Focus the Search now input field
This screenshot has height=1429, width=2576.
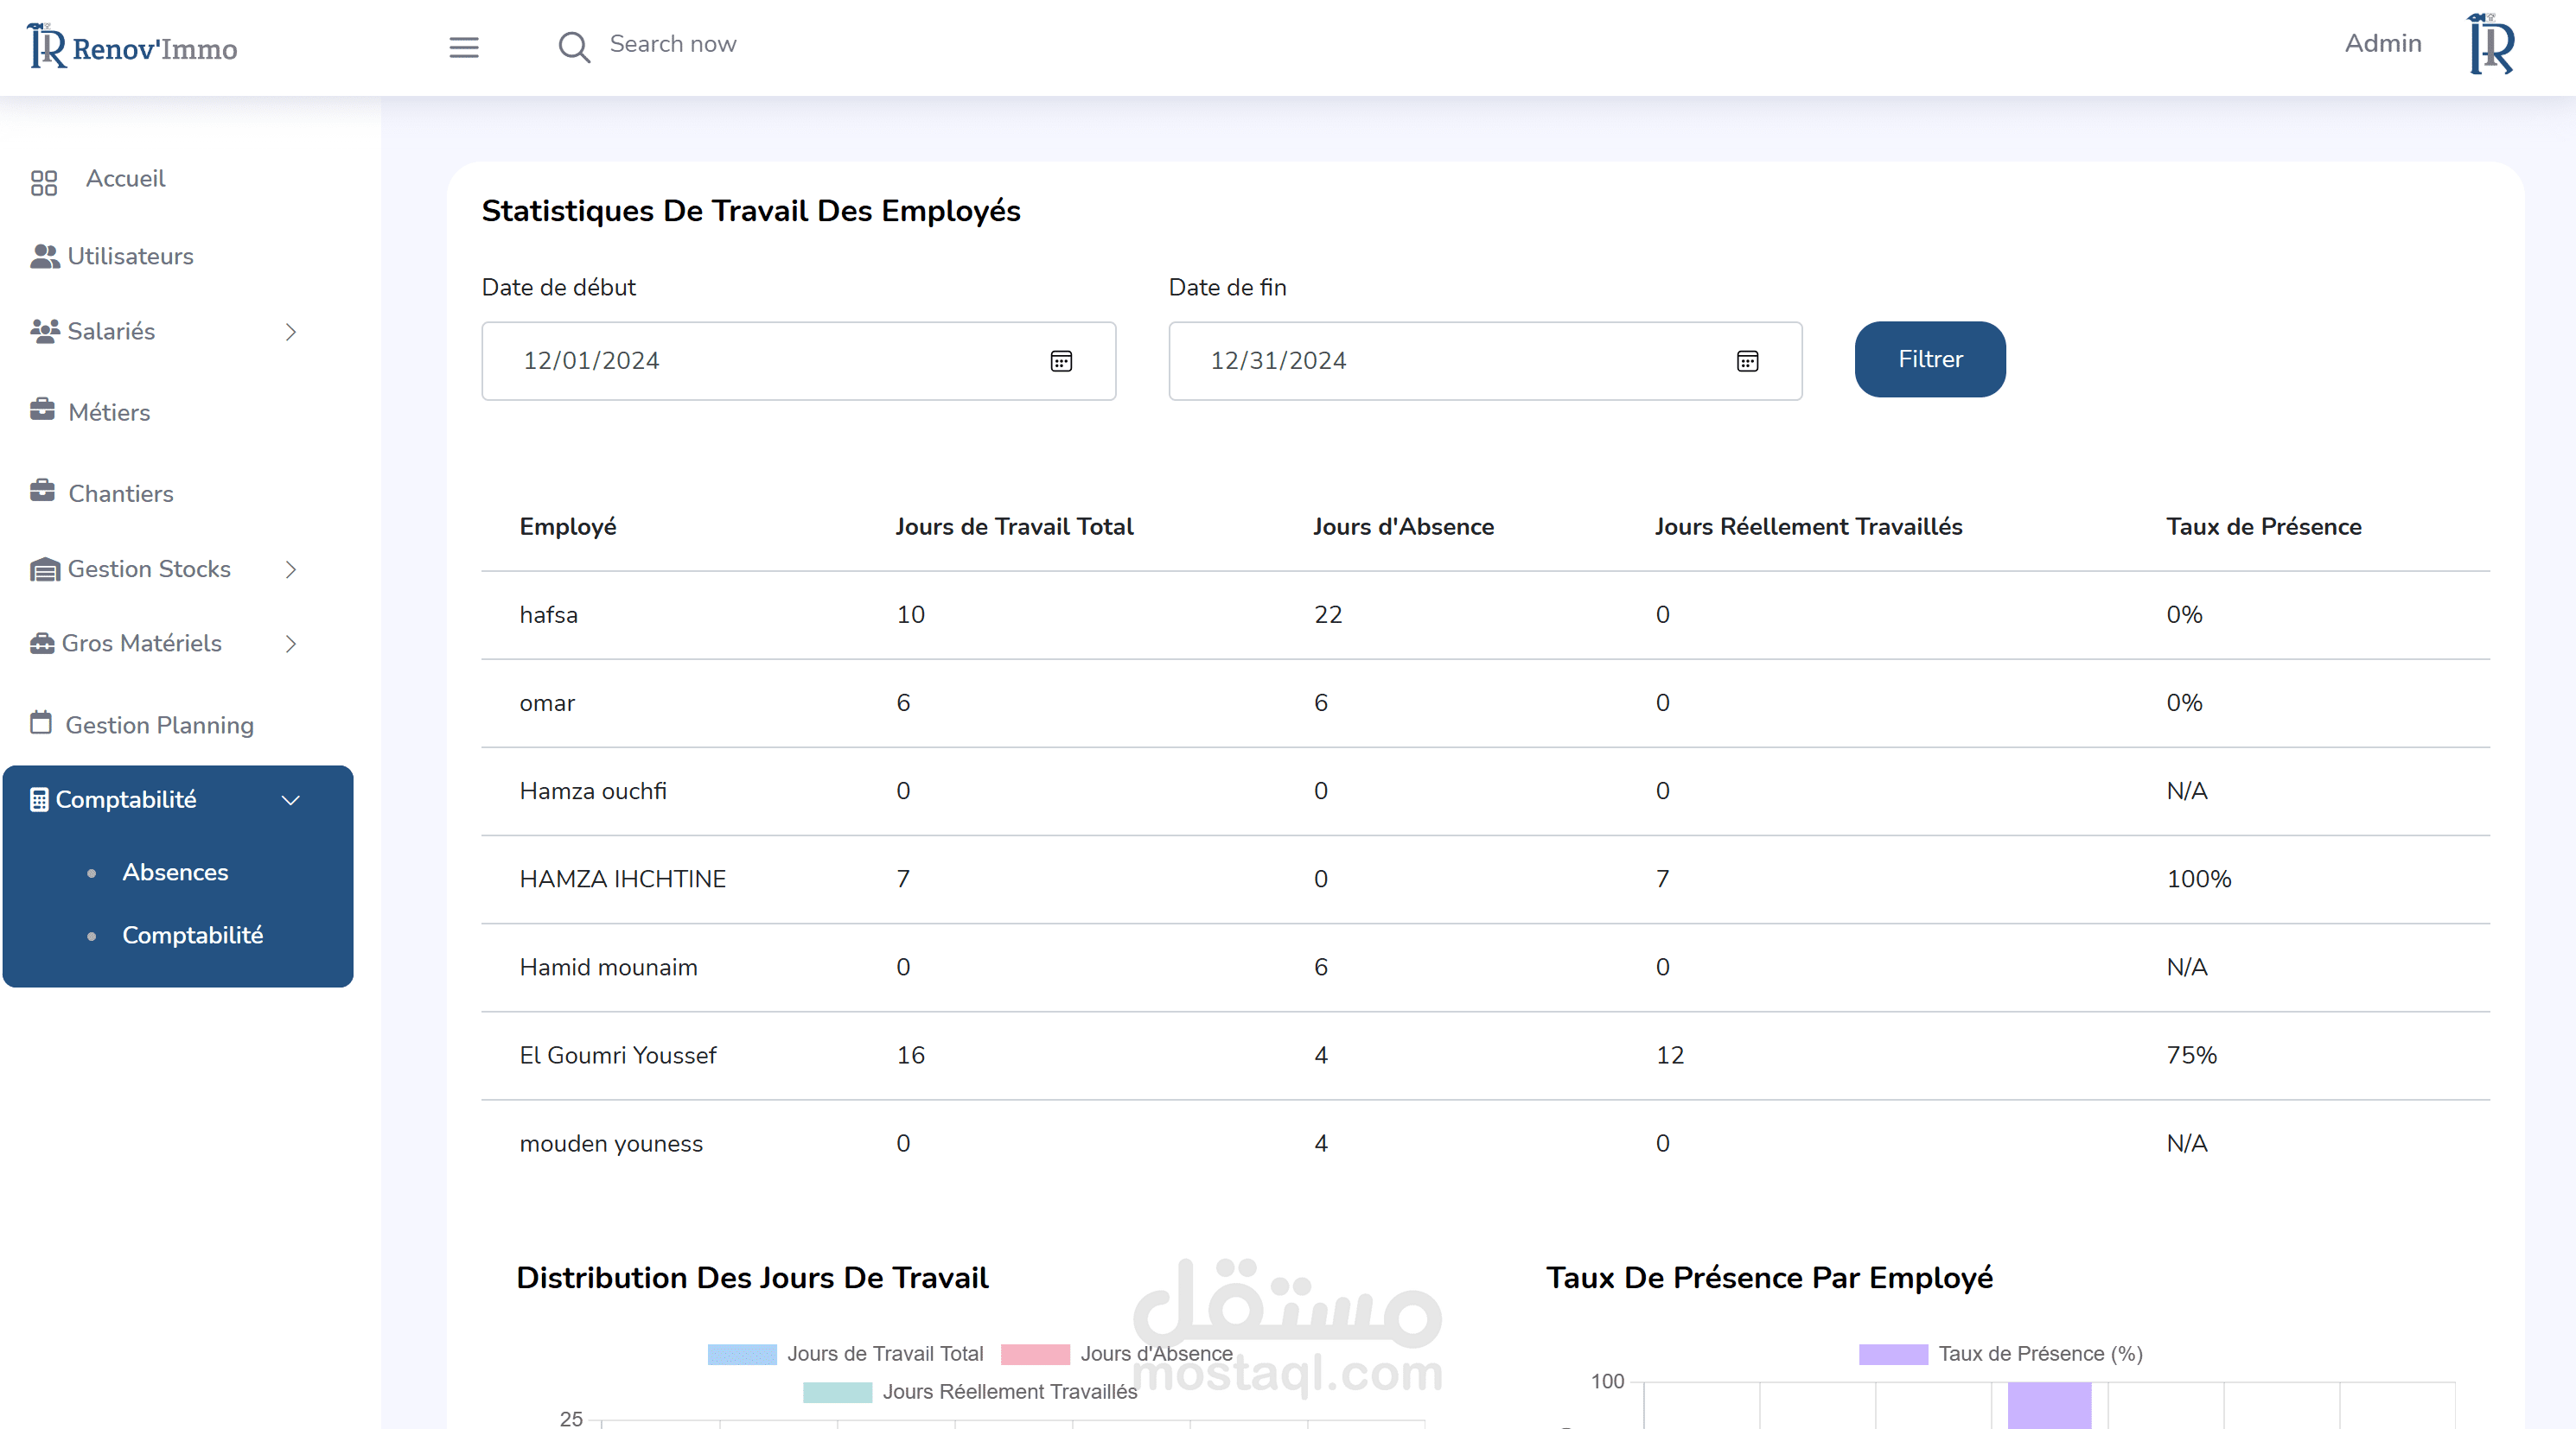(672, 44)
